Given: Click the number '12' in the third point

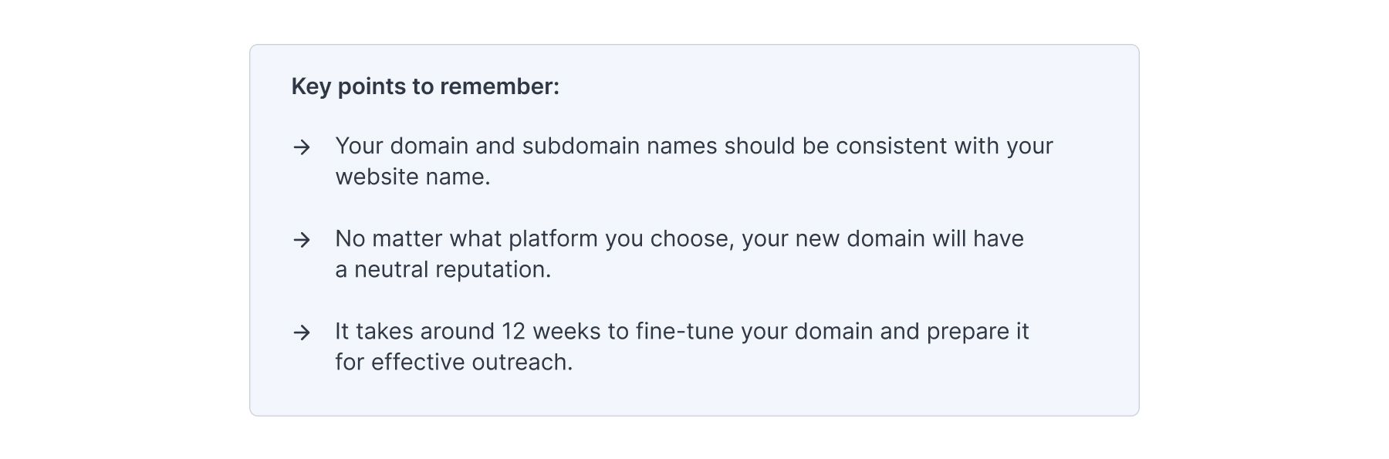Looking at the screenshot, I should [x=513, y=331].
